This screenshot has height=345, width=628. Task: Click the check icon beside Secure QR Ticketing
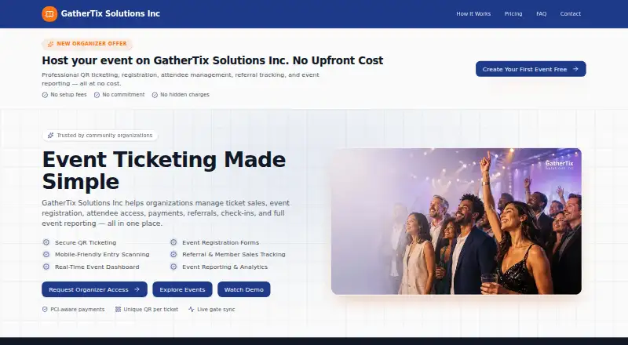click(46, 242)
